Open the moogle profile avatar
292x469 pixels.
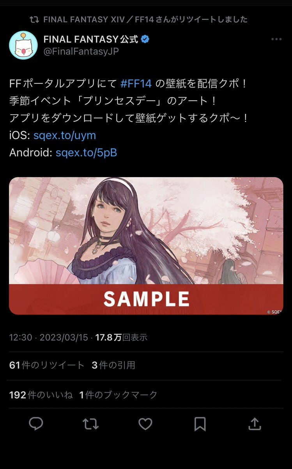click(x=23, y=45)
